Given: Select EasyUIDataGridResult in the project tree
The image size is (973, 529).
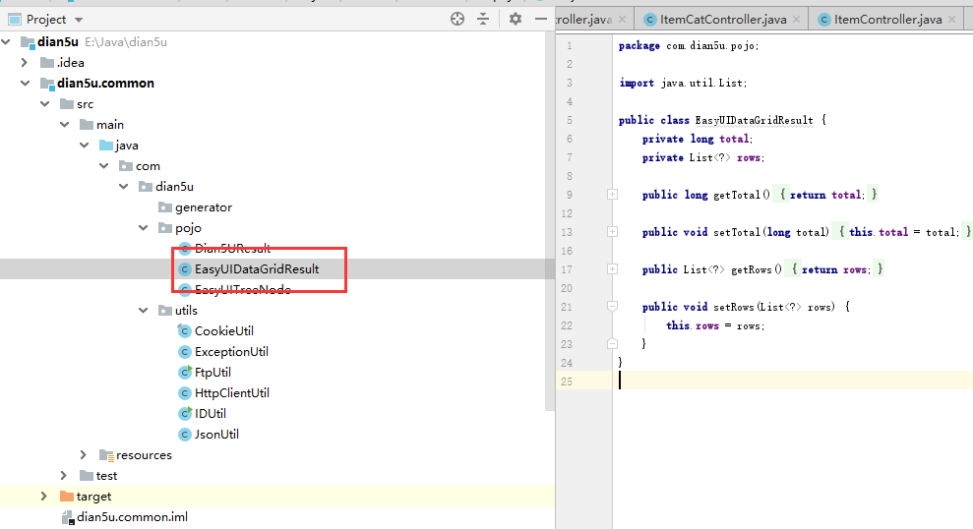Looking at the screenshot, I should coord(256,268).
